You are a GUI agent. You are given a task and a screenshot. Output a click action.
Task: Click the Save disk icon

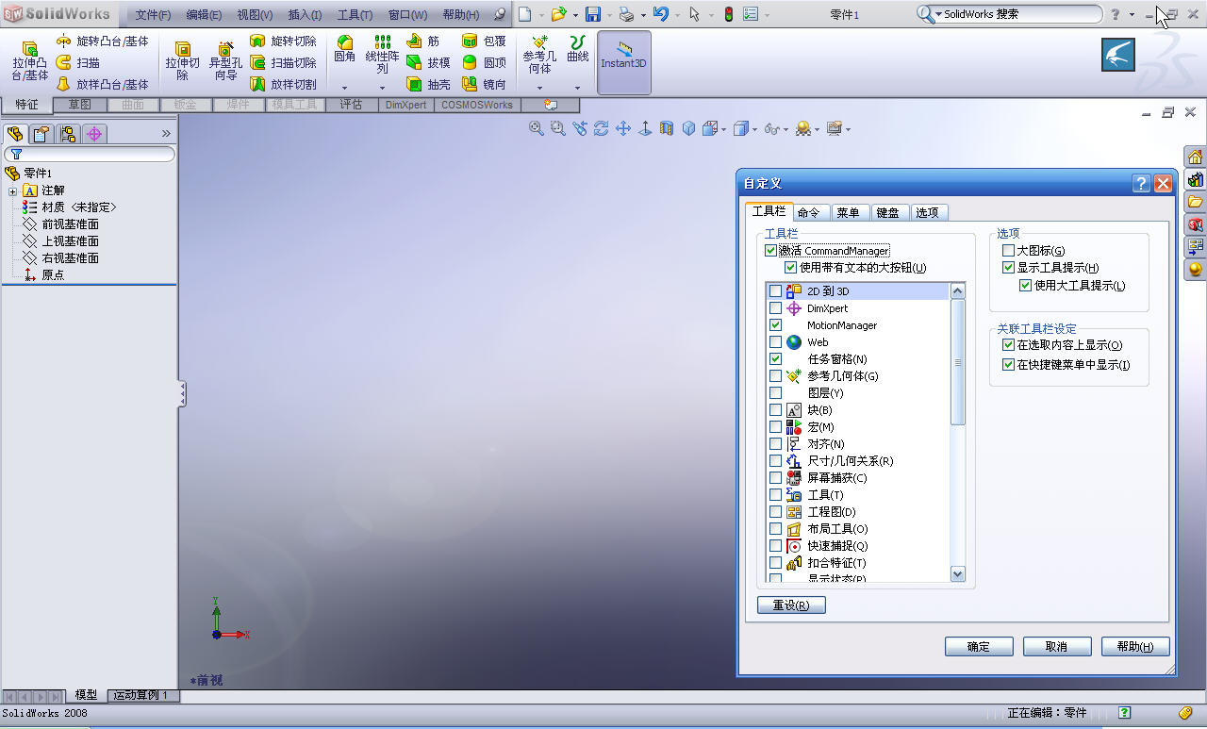[593, 14]
